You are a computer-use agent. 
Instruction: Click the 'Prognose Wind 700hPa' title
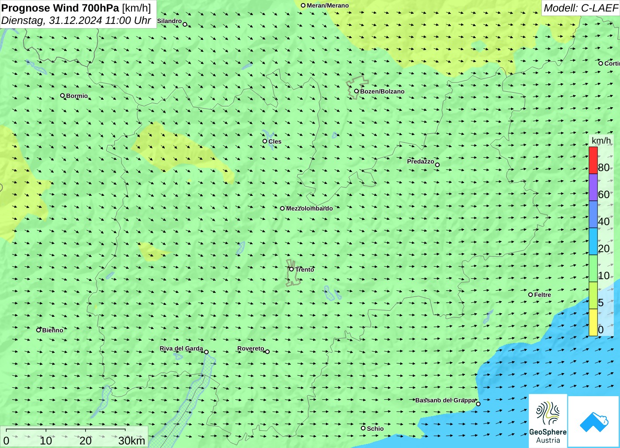coord(60,8)
